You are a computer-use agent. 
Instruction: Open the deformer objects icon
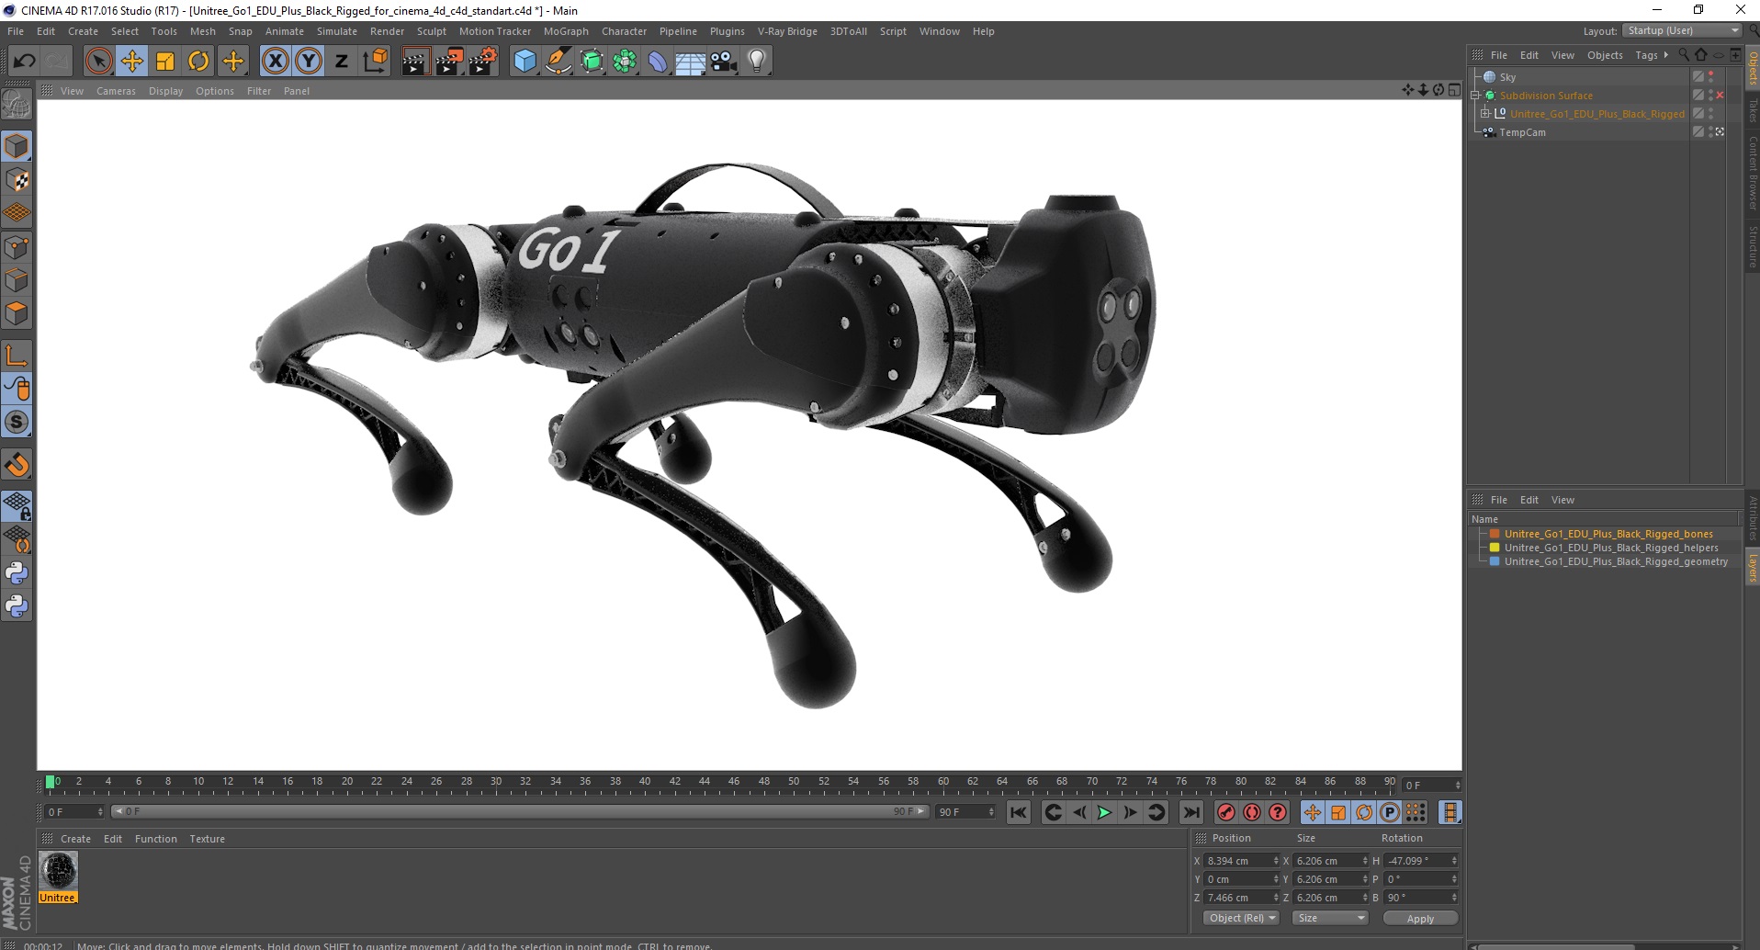tap(658, 62)
